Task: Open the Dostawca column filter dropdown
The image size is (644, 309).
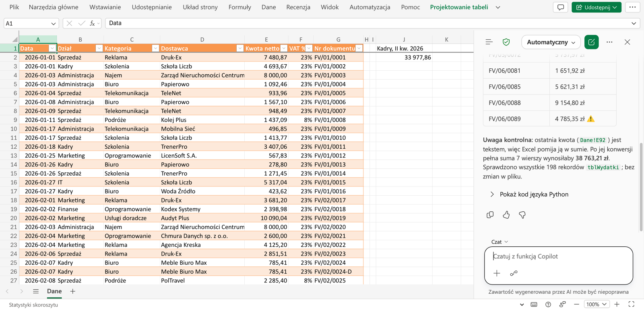Action: (240, 48)
